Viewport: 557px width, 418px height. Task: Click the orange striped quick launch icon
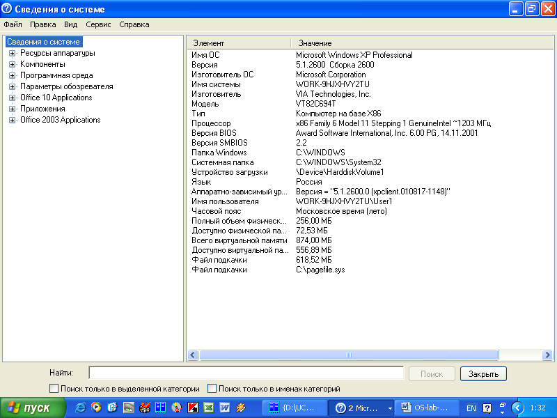pyautogui.click(x=241, y=408)
